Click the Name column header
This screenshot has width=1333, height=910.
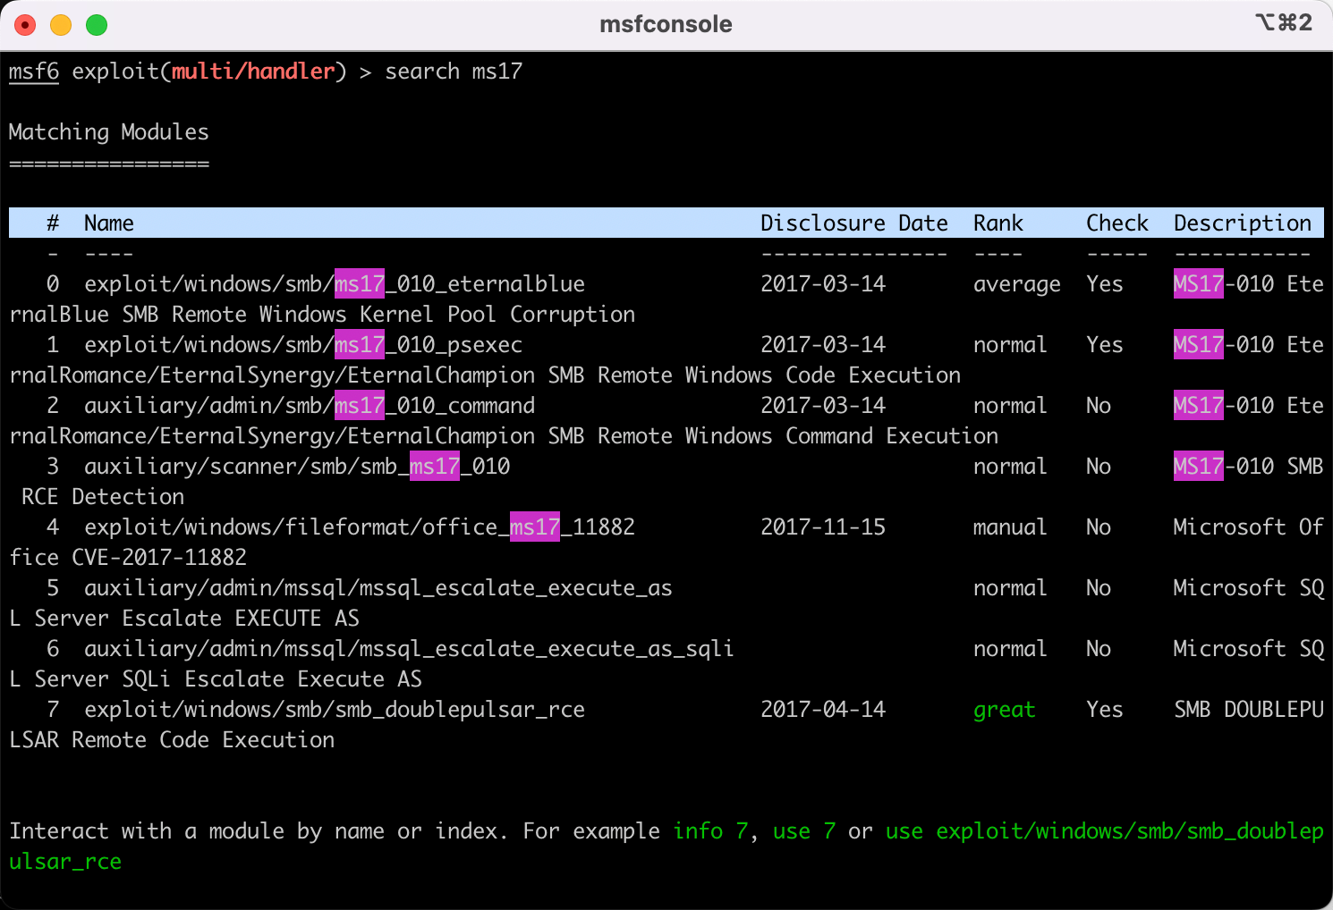109,223
